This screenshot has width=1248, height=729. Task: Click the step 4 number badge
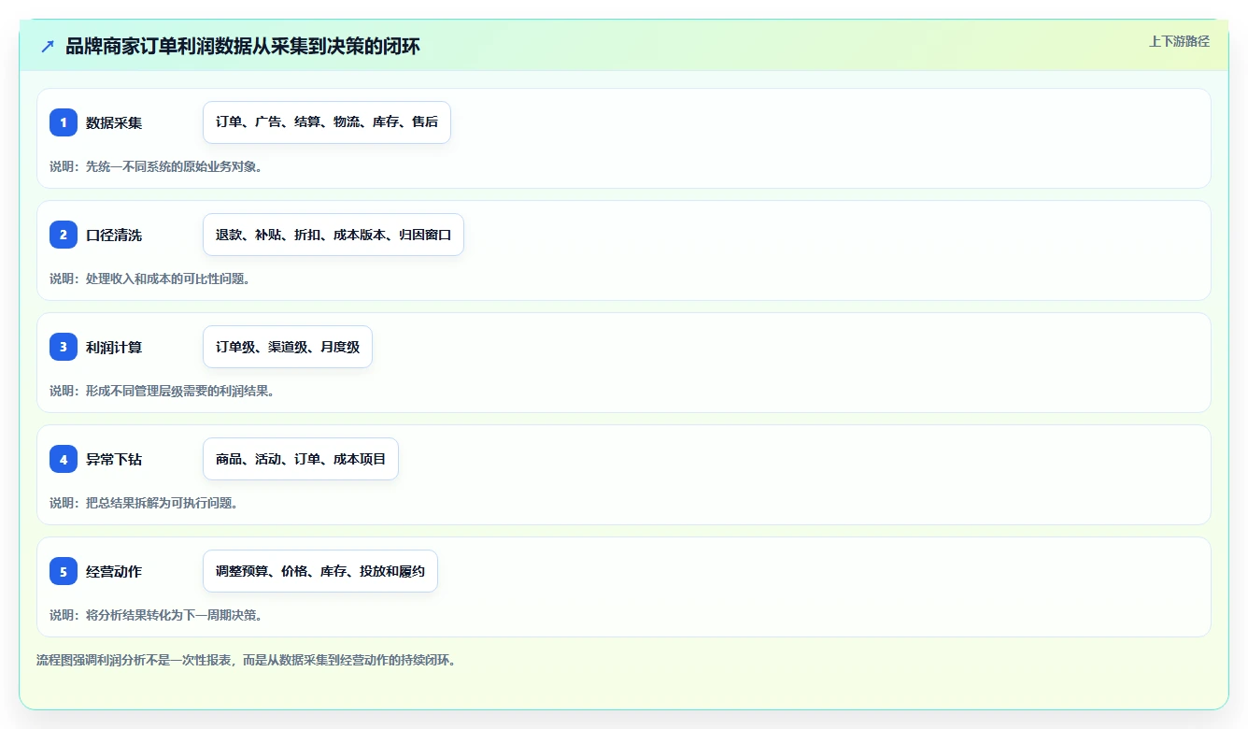[64, 459]
